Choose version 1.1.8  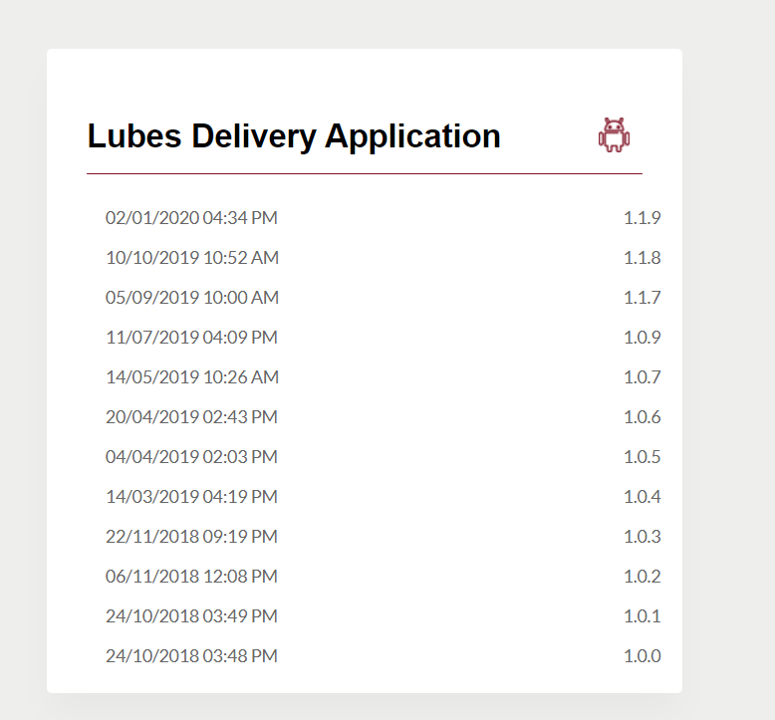click(643, 258)
